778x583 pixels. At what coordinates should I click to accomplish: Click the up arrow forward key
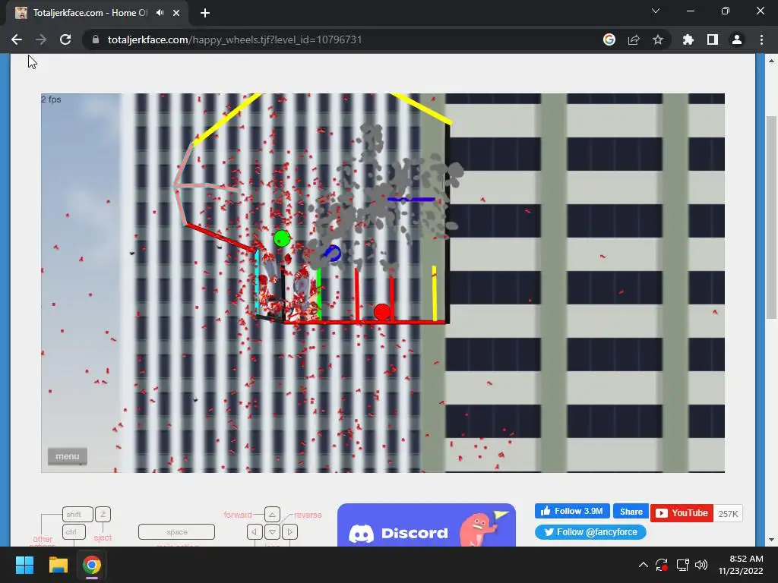point(273,515)
